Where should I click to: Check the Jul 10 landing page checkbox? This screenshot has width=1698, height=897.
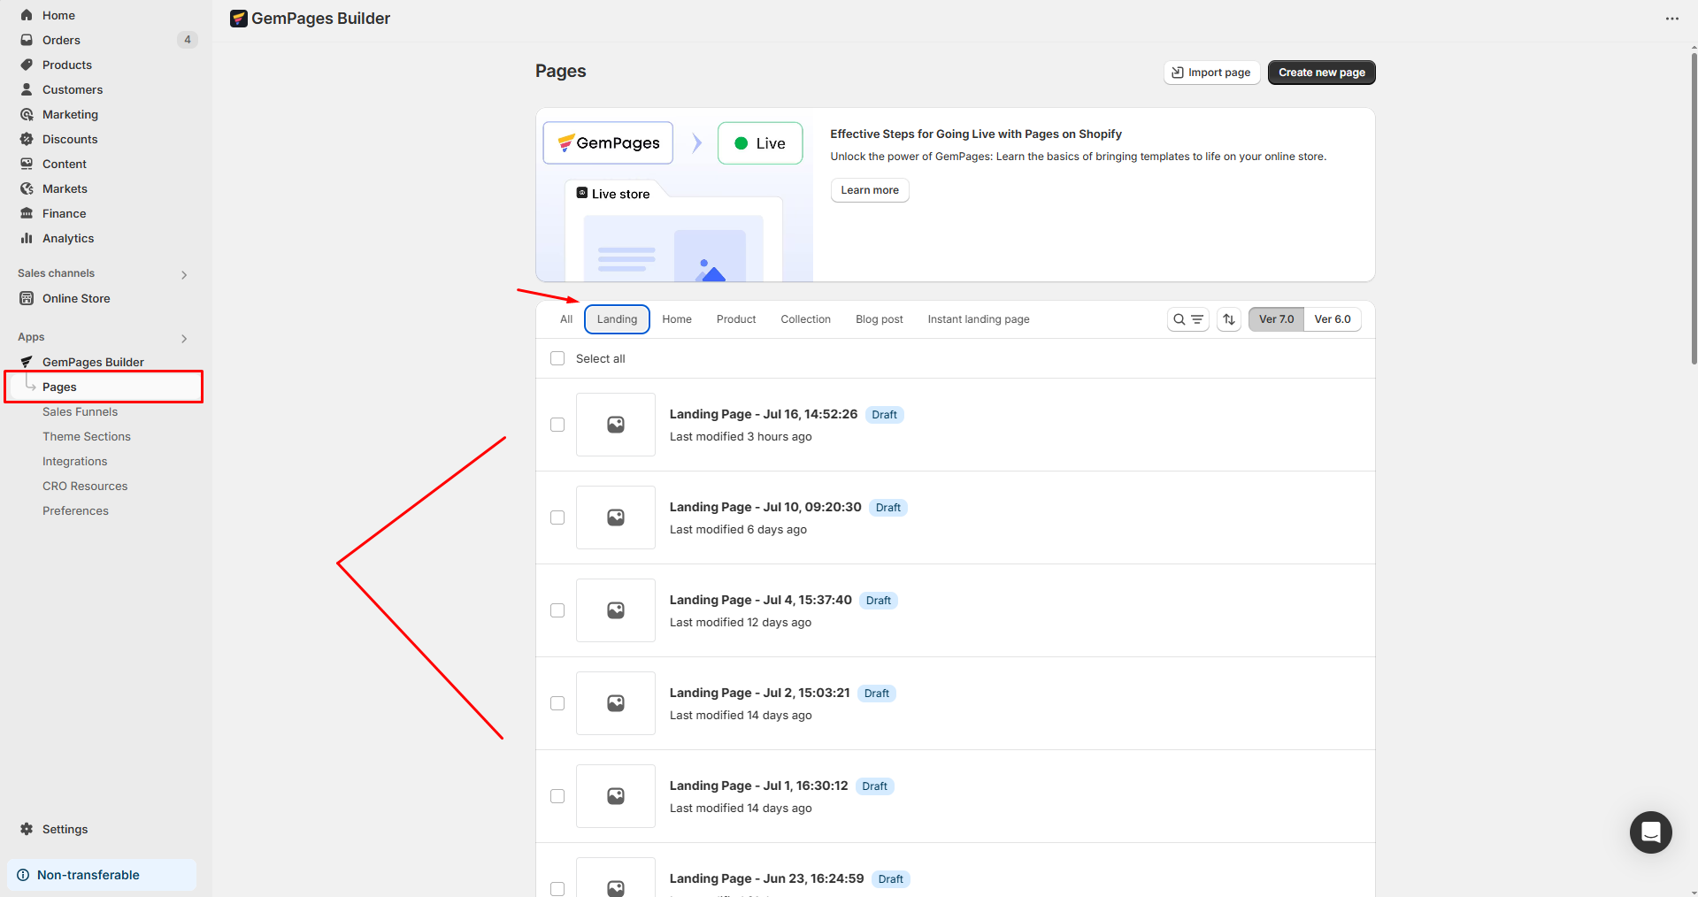click(x=557, y=517)
